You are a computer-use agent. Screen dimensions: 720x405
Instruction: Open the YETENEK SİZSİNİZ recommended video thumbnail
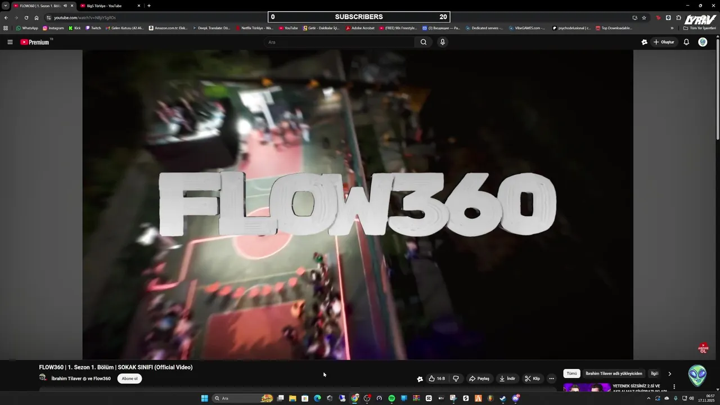pyautogui.click(x=587, y=387)
